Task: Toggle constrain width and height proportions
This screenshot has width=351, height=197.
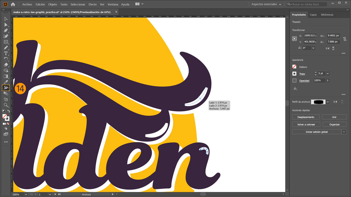Action: click(x=344, y=39)
